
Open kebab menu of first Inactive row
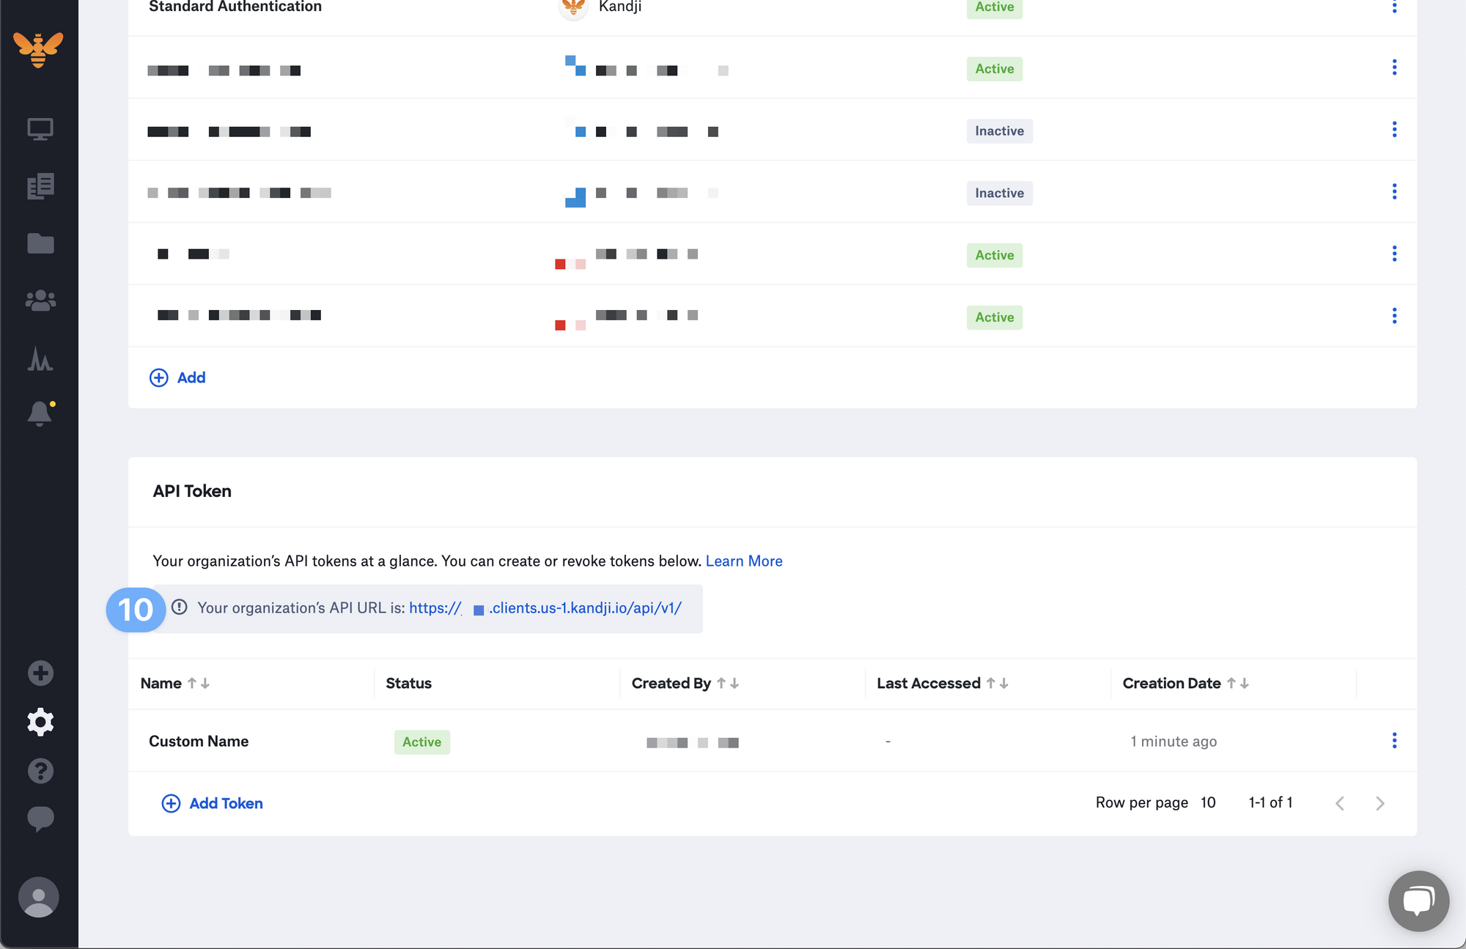click(1394, 130)
